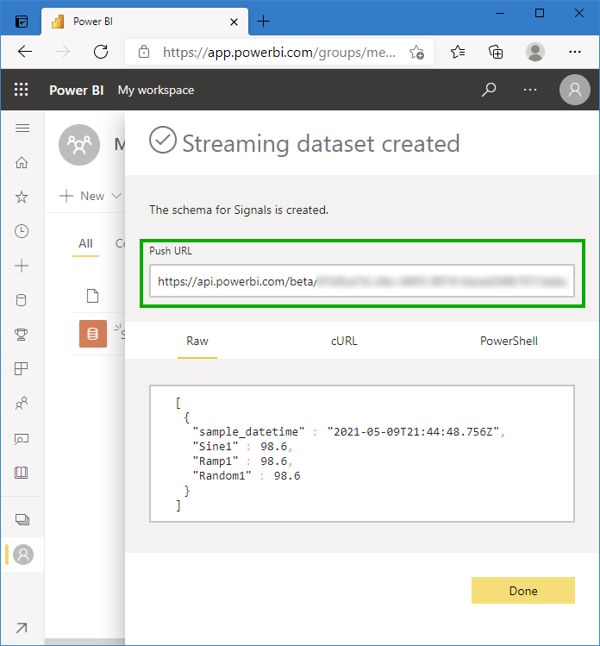Click the "Random1" JSON key
Viewport: 600px width, 646px height.
pos(222,476)
